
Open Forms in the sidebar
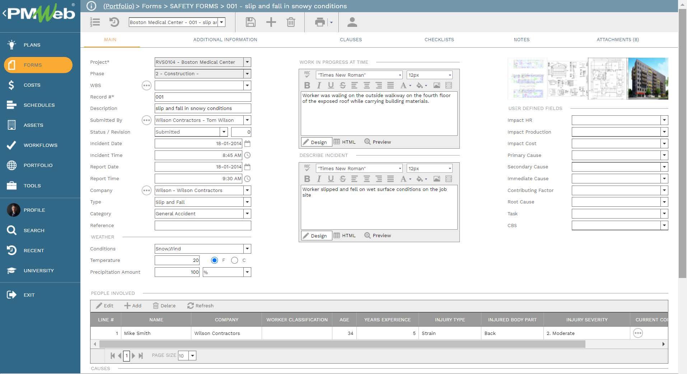click(38, 65)
